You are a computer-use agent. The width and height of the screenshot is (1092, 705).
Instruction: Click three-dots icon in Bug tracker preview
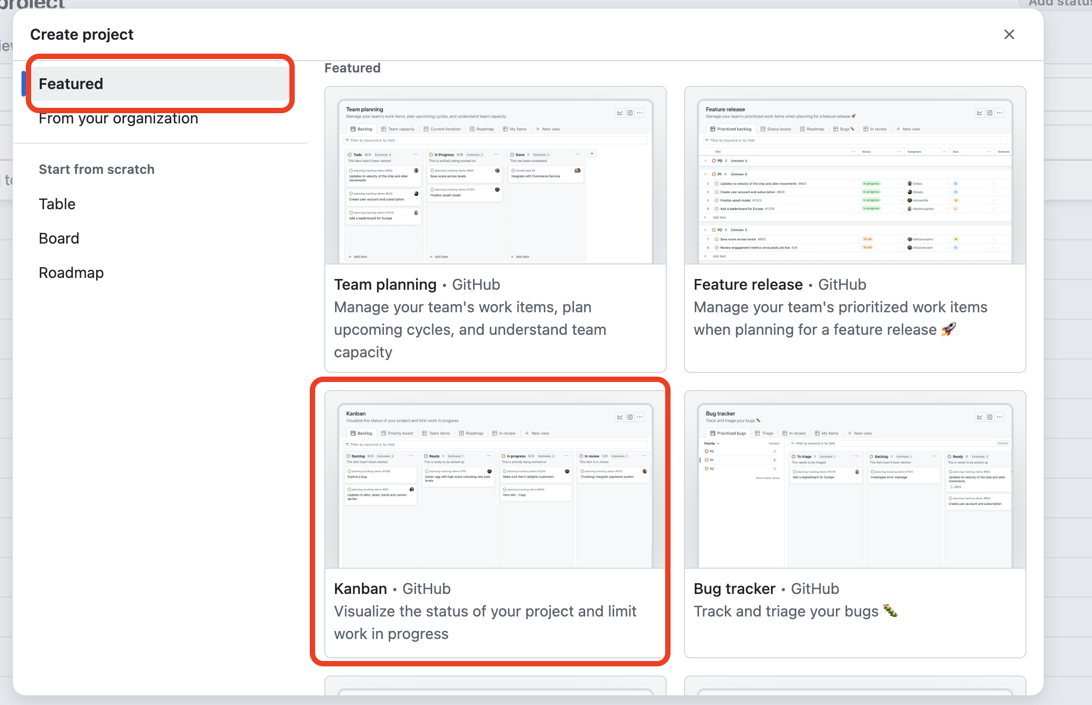[x=999, y=417]
